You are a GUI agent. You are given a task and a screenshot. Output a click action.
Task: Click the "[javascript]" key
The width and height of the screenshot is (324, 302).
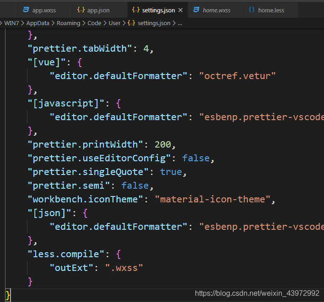(x=66, y=103)
